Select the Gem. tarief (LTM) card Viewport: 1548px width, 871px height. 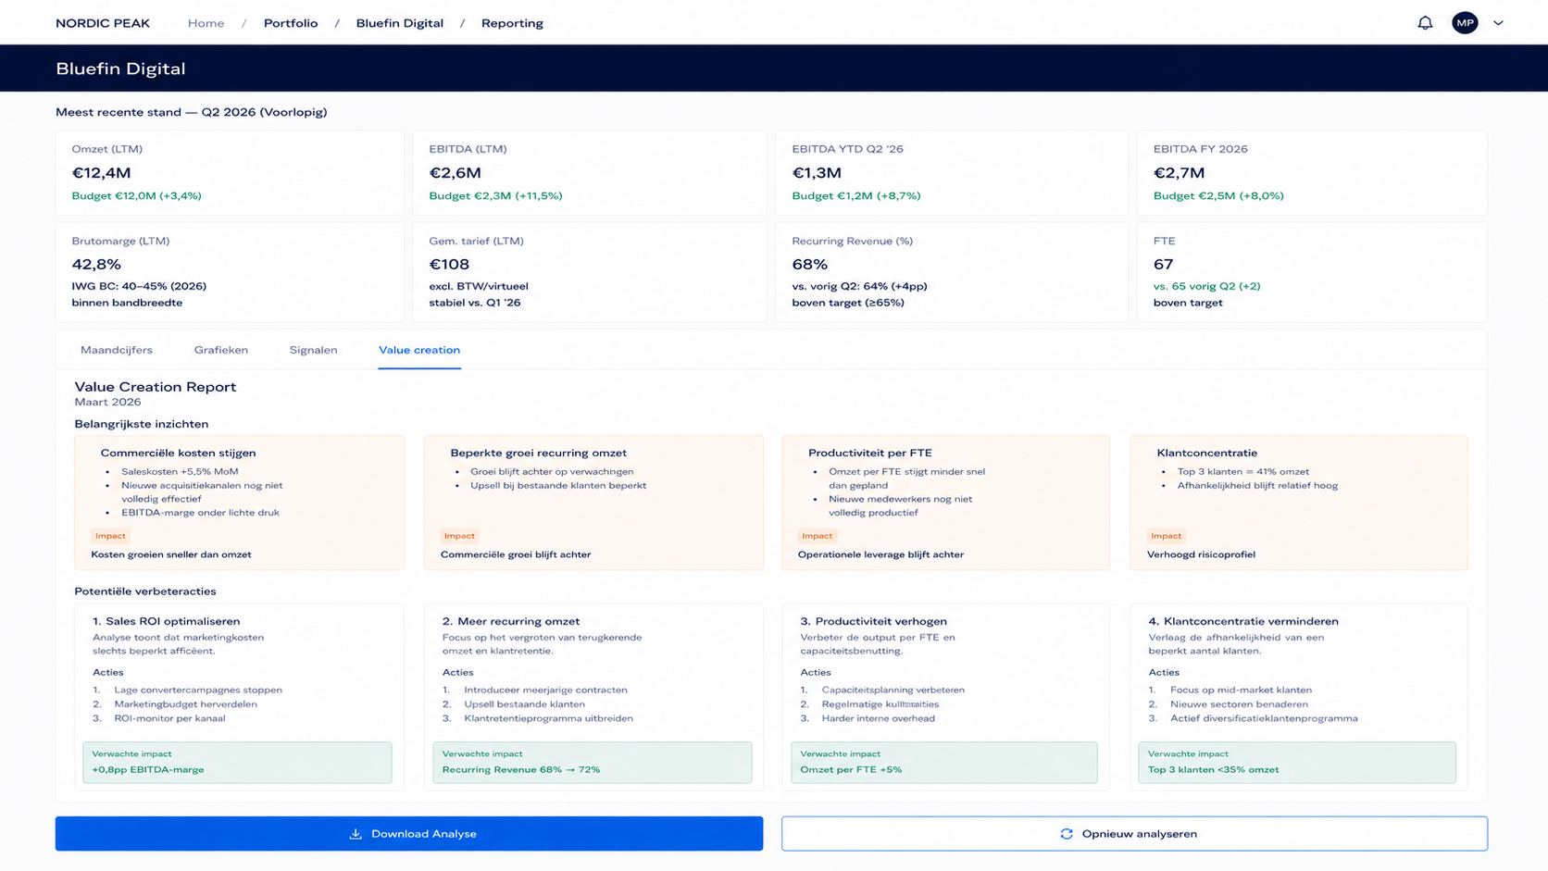point(589,272)
